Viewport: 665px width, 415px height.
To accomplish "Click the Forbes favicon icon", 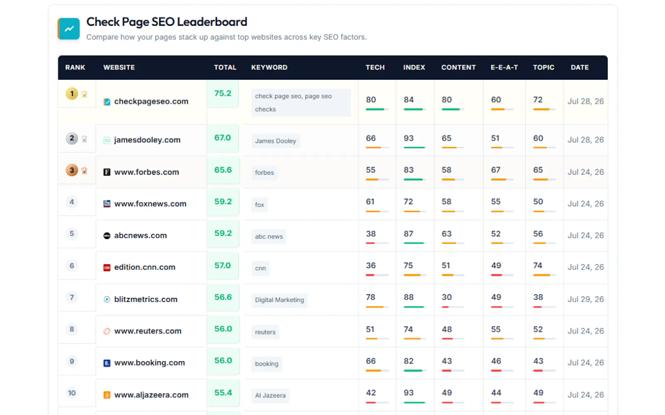I will (x=107, y=172).
